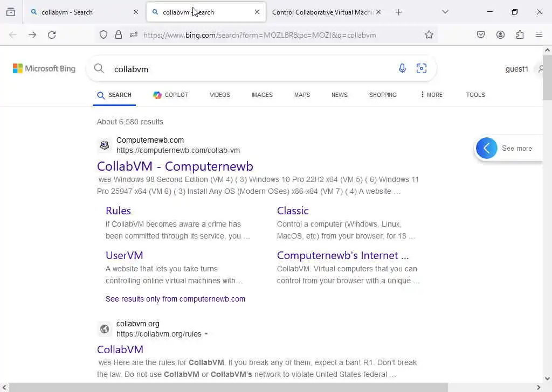The image size is (552, 392).
Task: Save page to Pocket icon
Action: (481, 34)
